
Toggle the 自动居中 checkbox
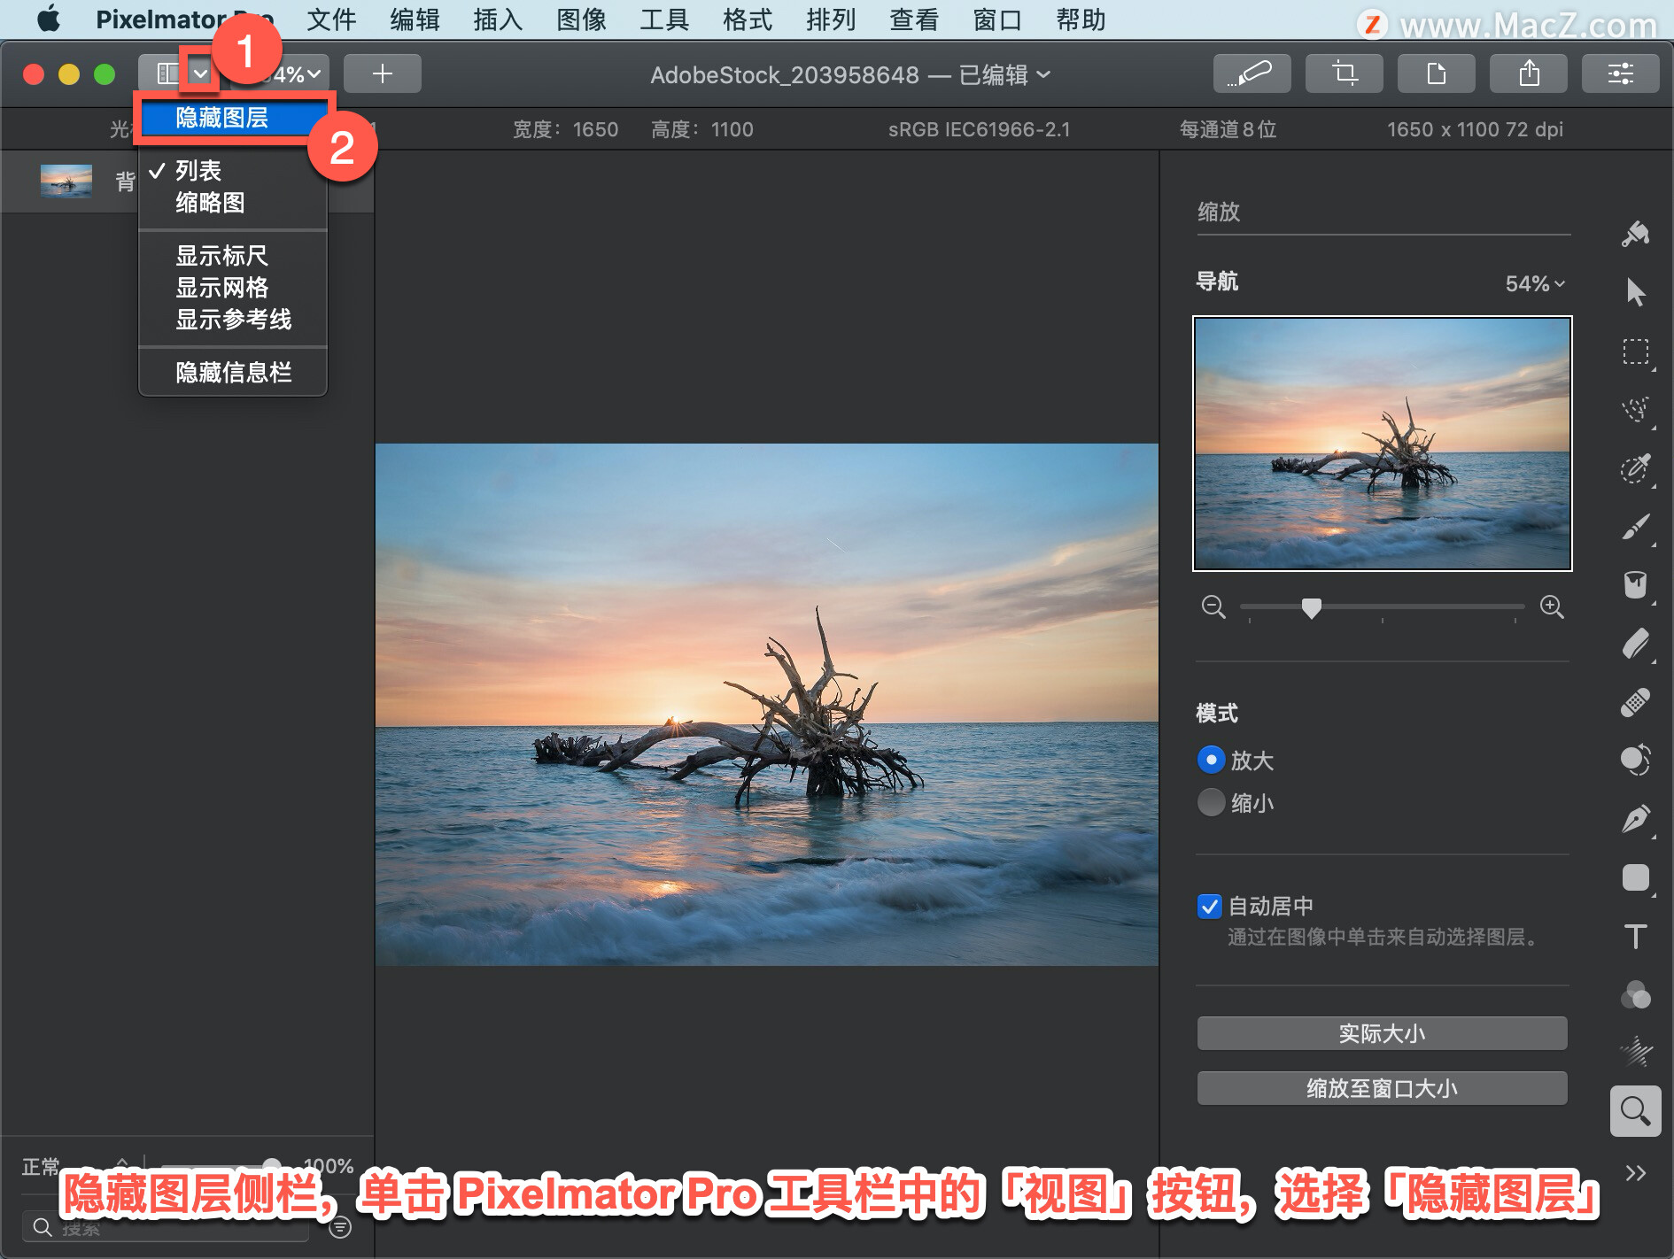pyautogui.click(x=1209, y=906)
